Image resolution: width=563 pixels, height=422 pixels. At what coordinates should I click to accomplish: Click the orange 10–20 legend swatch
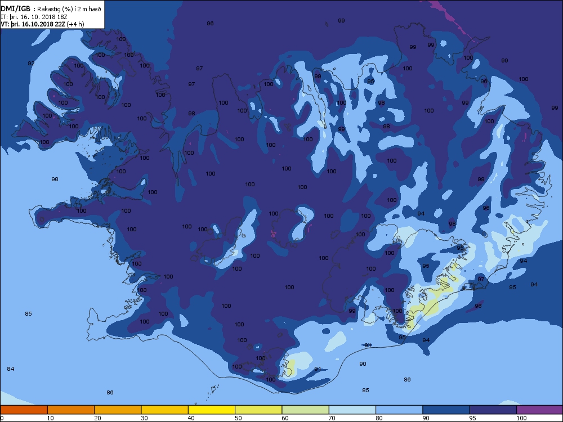(x=71, y=410)
